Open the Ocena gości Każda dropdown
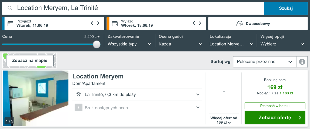Image resolution: width=310 pixels, height=129 pixels. [x=181, y=44]
